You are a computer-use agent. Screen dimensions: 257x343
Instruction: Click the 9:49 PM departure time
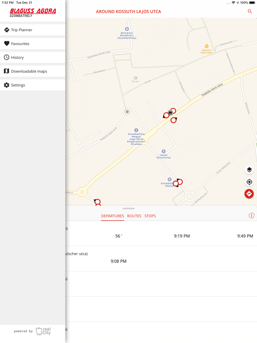[245, 236]
